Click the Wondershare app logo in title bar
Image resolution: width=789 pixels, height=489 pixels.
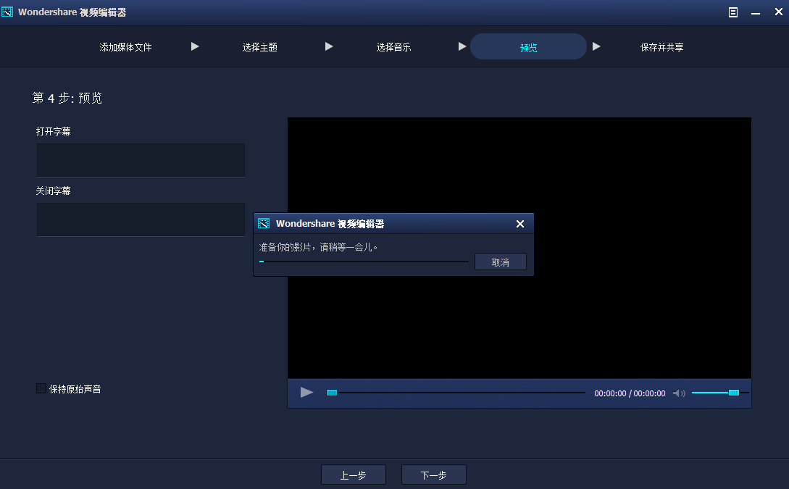click(7, 12)
